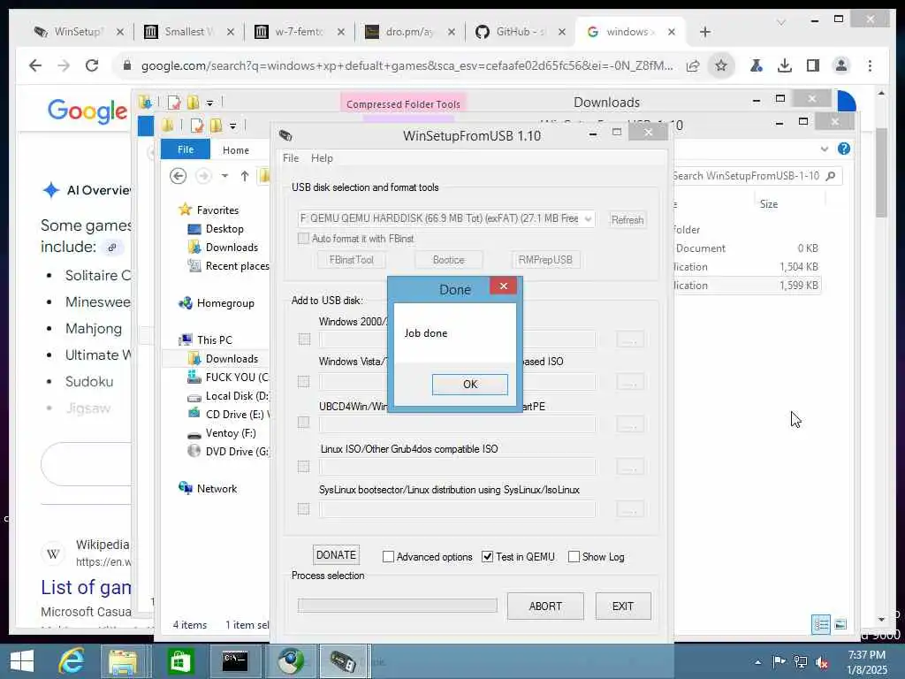
Task: Open Chrome downloads icon
Action: tap(785, 65)
